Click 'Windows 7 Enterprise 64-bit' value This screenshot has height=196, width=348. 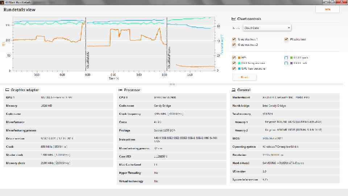tap(280, 147)
